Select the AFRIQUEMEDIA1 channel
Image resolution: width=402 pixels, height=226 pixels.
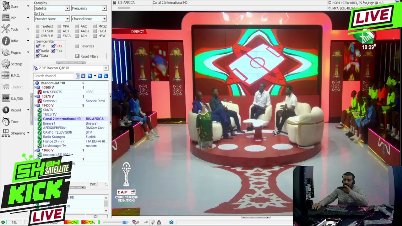tap(55, 128)
